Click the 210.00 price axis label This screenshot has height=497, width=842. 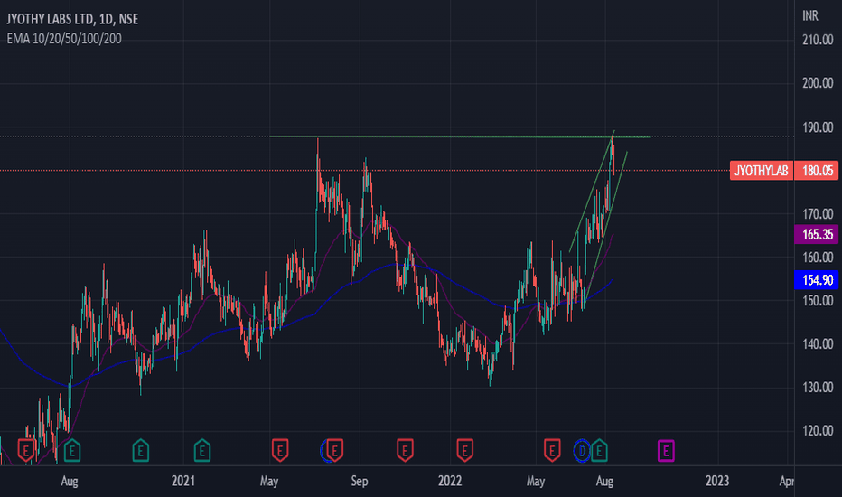point(818,40)
